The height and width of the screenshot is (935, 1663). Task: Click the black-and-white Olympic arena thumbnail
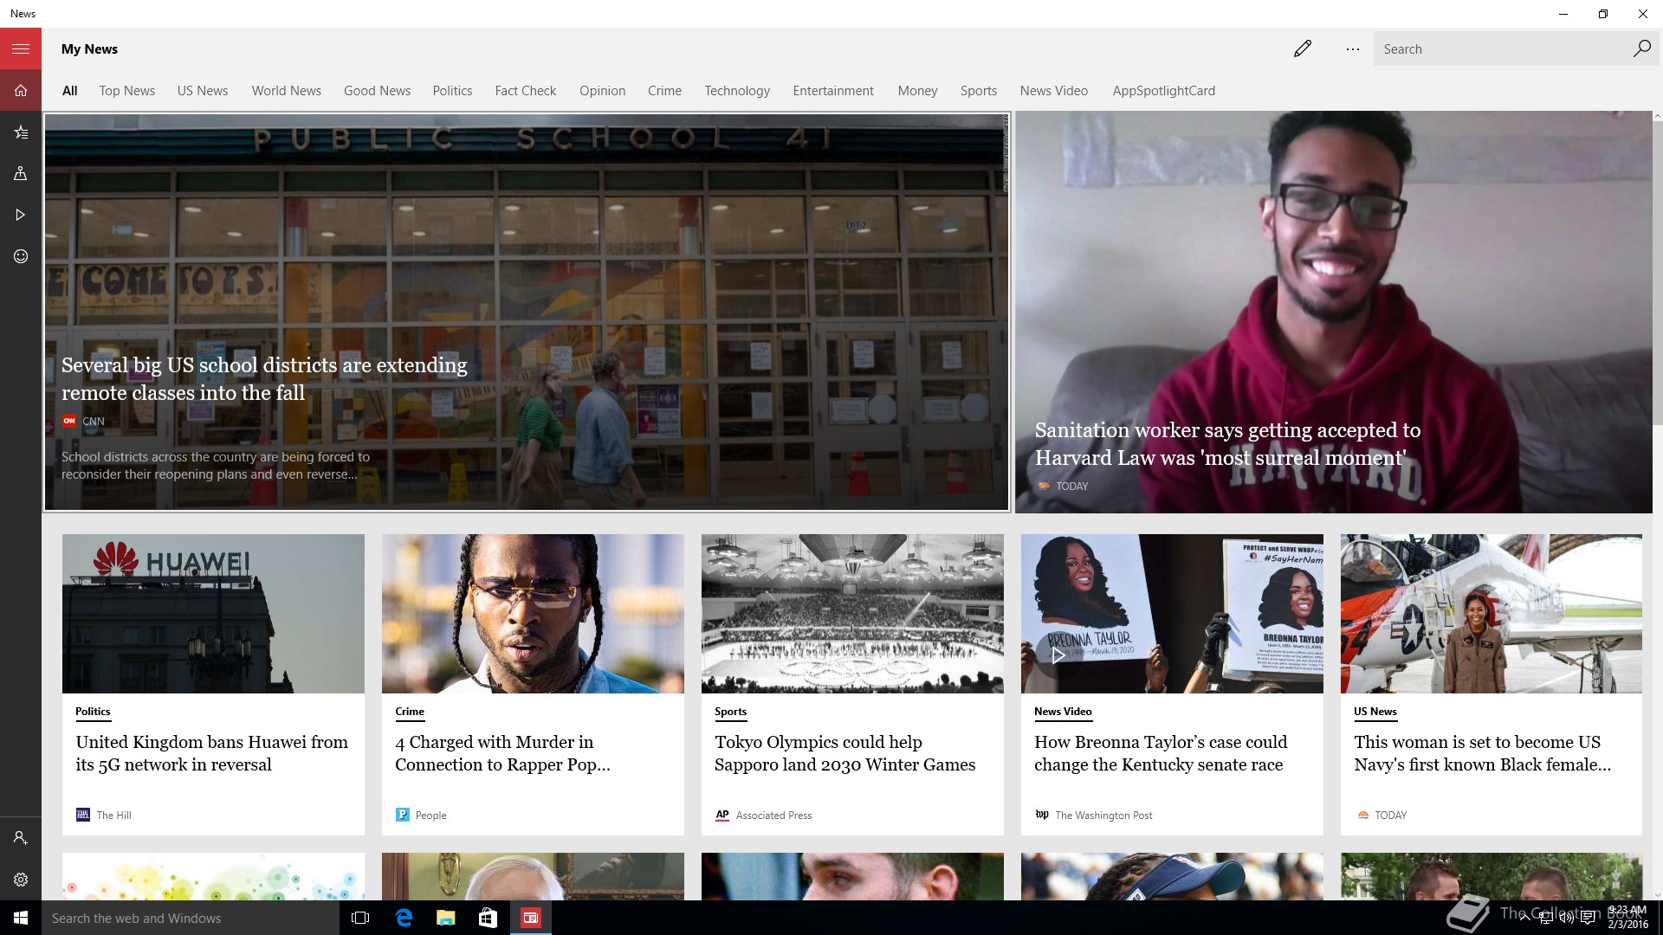tap(852, 614)
